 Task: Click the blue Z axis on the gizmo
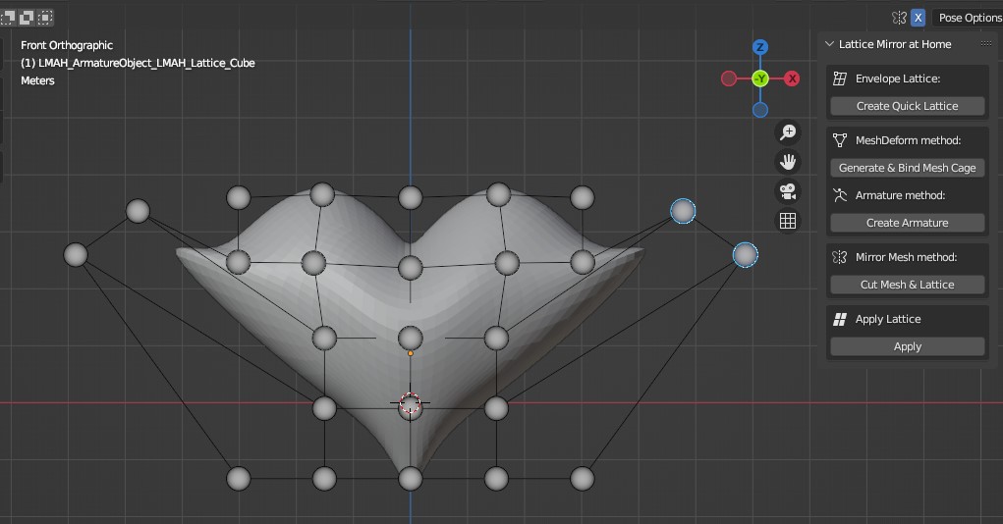click(760, 47)
